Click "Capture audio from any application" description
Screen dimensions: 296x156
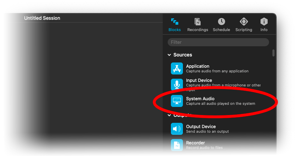coord(217,71)
